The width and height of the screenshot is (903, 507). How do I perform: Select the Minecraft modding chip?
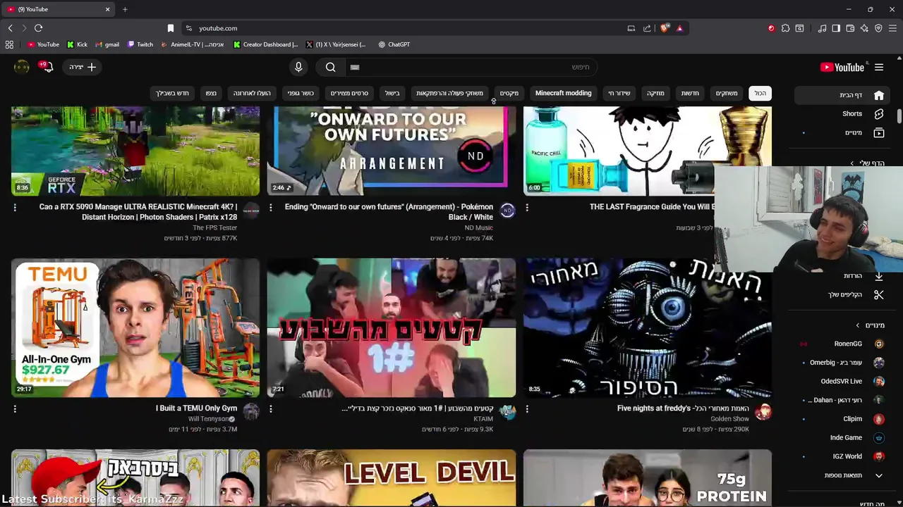[x=563, y=93]
